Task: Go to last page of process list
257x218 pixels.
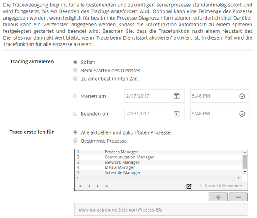Action: [x=107, y=186]
